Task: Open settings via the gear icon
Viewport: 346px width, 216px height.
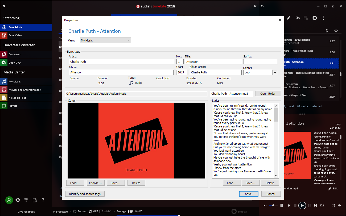Action: [18, 200]
